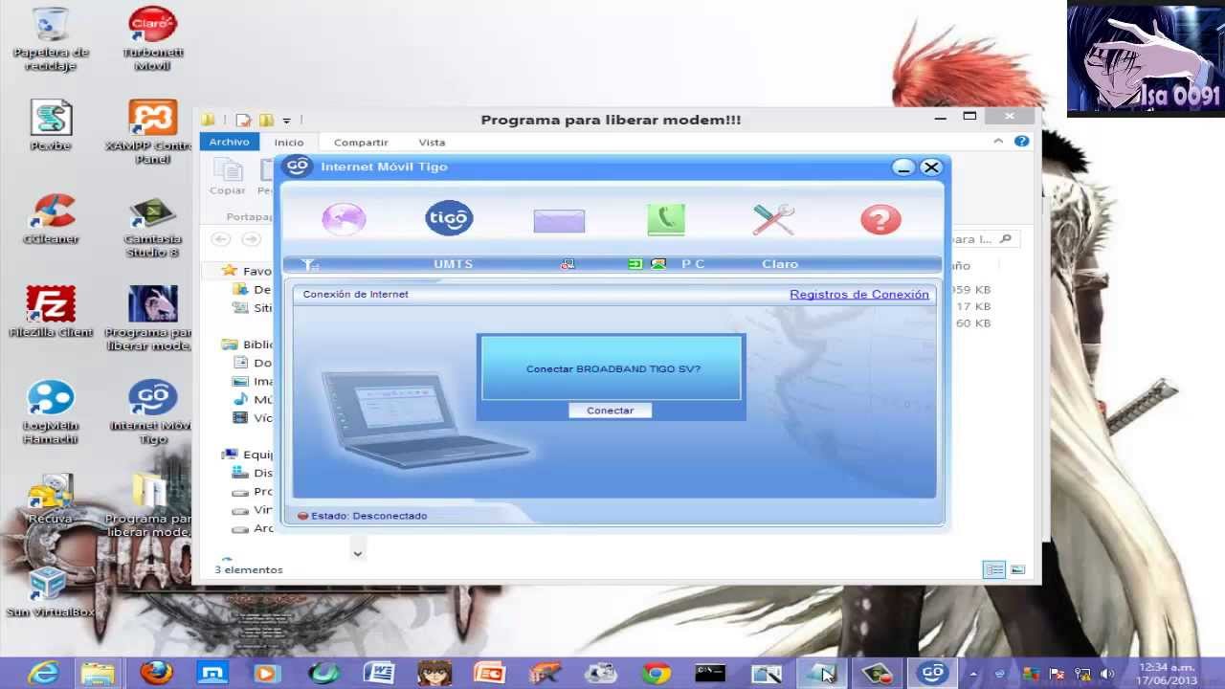The image size is (1225, 689).
Task: Open Microsoft Word from taskbar
Action: pyautogui.click(x=379, y=674)
